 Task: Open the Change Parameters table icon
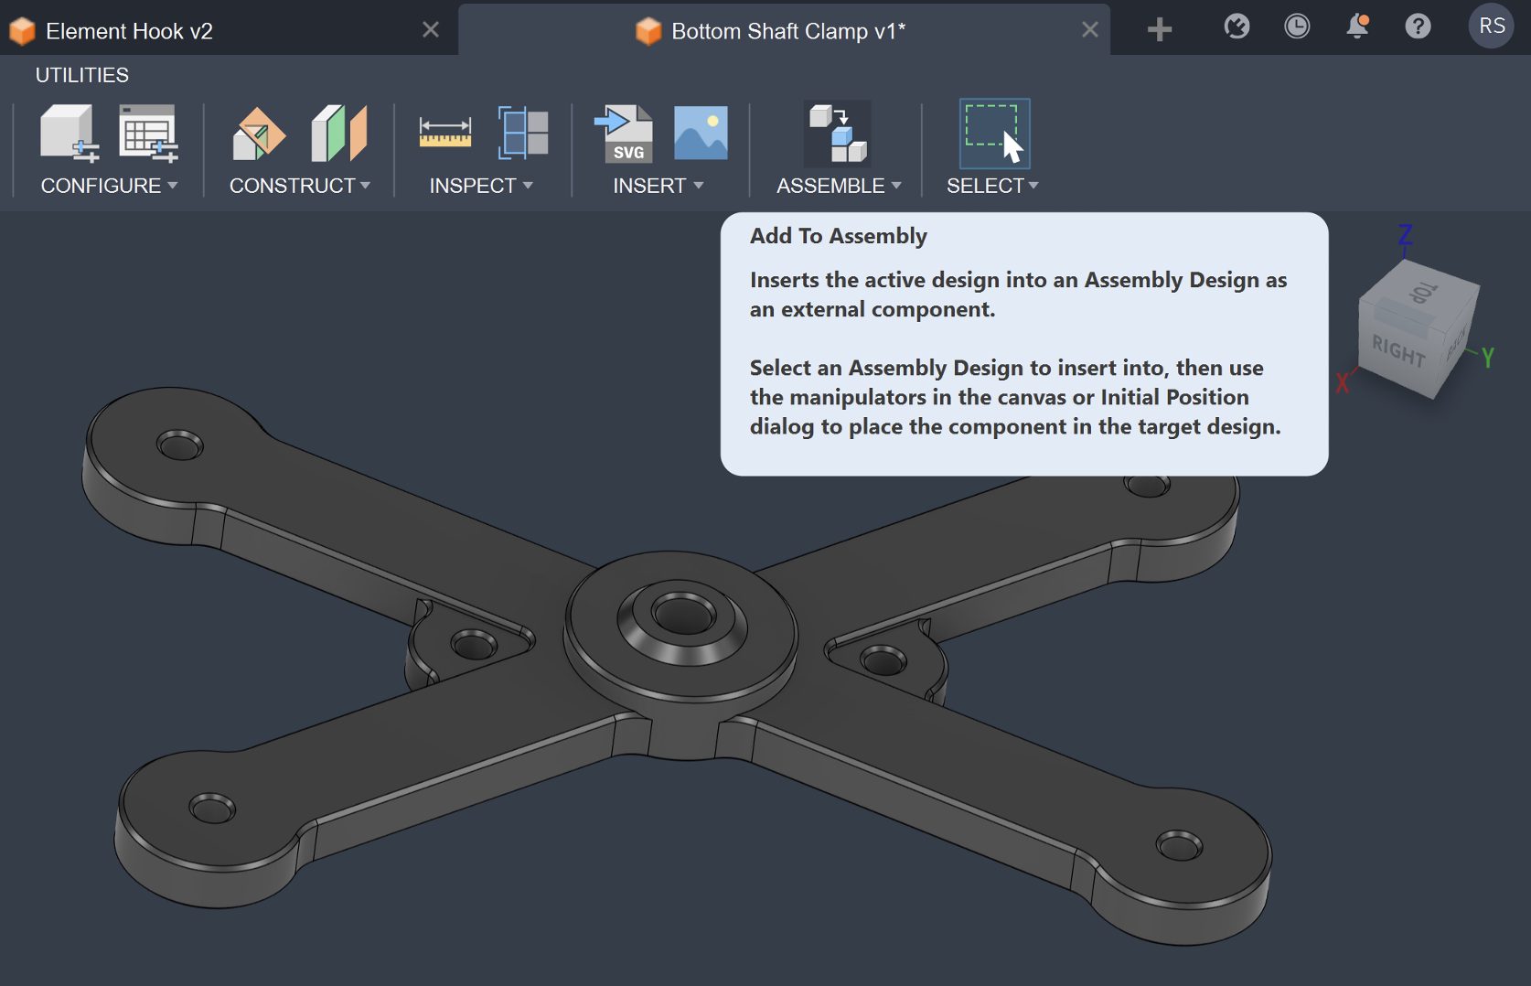146,134
